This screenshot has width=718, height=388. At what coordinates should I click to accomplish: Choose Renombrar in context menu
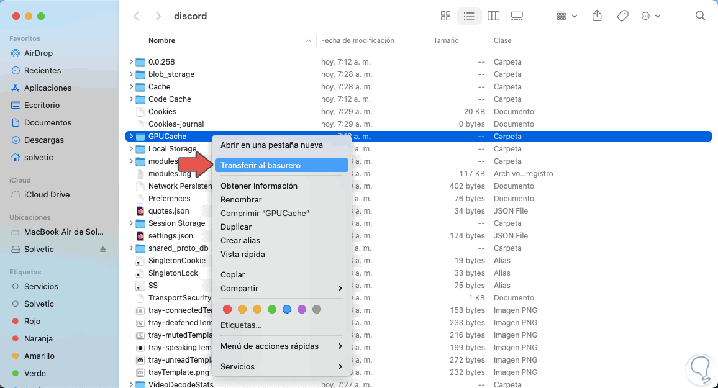pyautogui.click(x=281, y=199)
